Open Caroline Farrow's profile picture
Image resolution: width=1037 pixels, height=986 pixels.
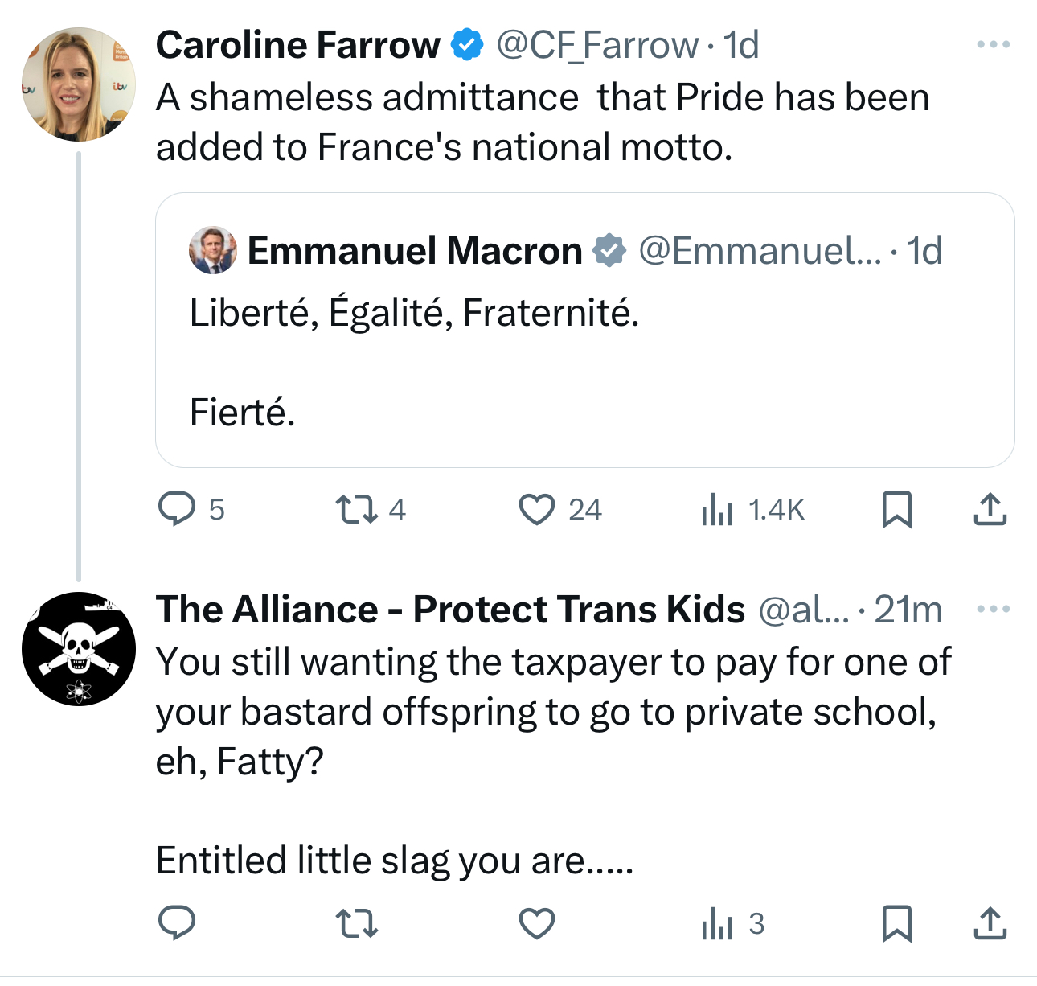[78, 84]
